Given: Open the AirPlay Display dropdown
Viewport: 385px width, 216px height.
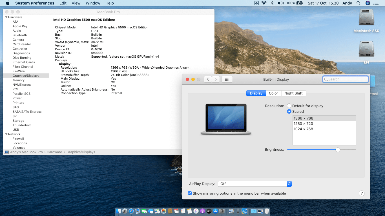Looking at the screenshot, I should pos(254,184).
